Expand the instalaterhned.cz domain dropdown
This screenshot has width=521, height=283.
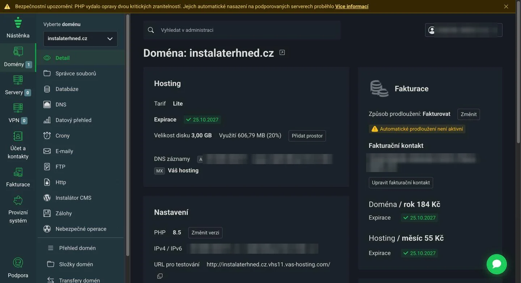(80, 39)
